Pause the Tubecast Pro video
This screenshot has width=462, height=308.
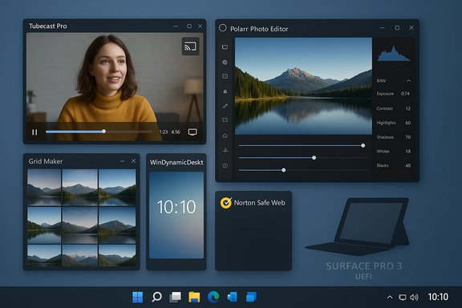[x=34, y=132]
